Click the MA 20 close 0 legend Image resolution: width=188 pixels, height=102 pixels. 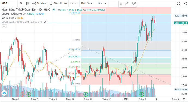(x=9, y=18)
